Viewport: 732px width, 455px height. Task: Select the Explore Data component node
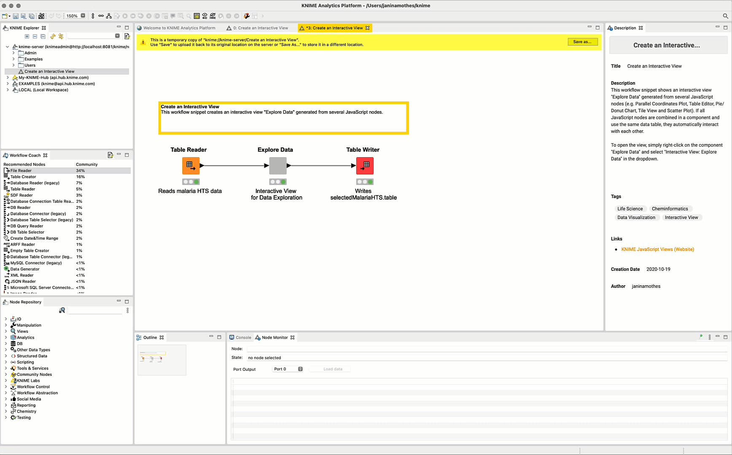pyautogui.click(x=277, y=166)
